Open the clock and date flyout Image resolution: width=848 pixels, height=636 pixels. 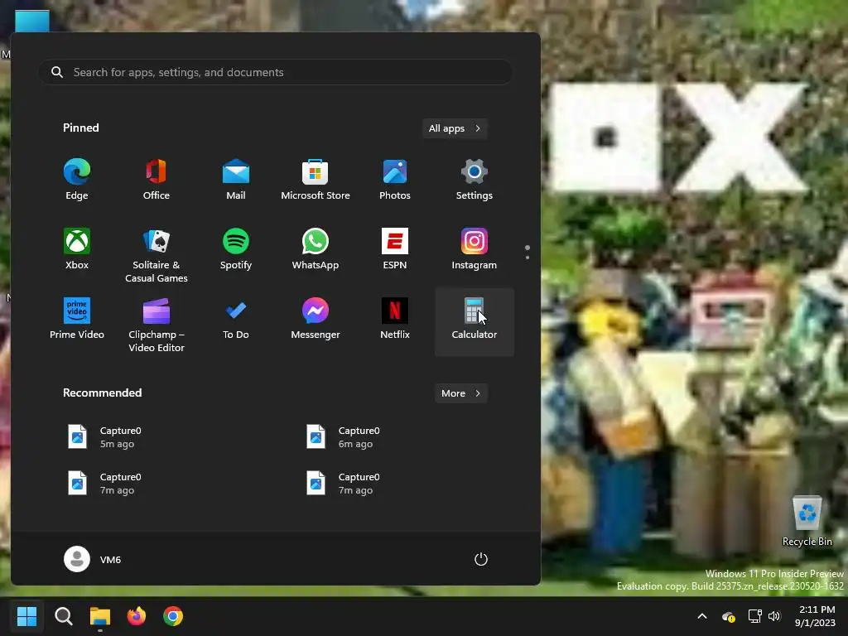click(x=815, y=616)
